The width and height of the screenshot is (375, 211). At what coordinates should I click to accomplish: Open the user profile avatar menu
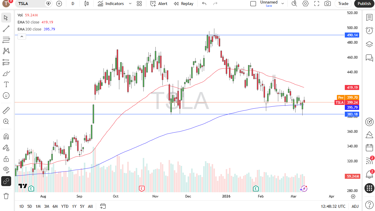pos(6,4)
